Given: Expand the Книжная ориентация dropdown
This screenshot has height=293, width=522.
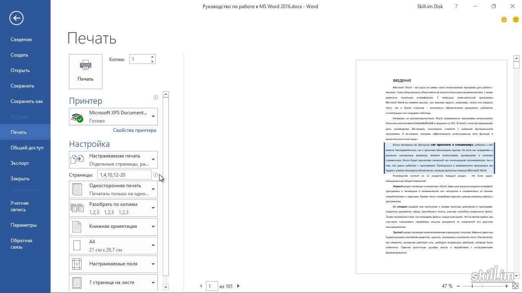Looking at the screenshot, I should 113,227.
